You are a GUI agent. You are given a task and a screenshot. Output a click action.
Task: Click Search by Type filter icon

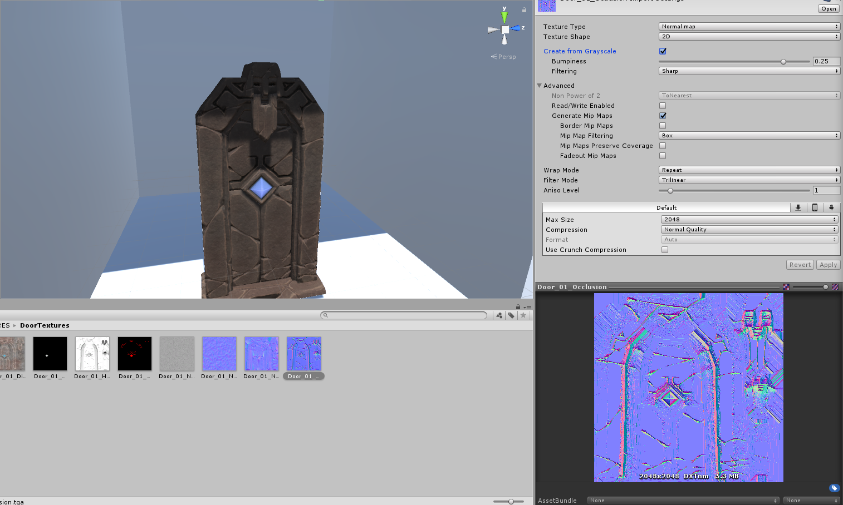(x=499, y=315)
